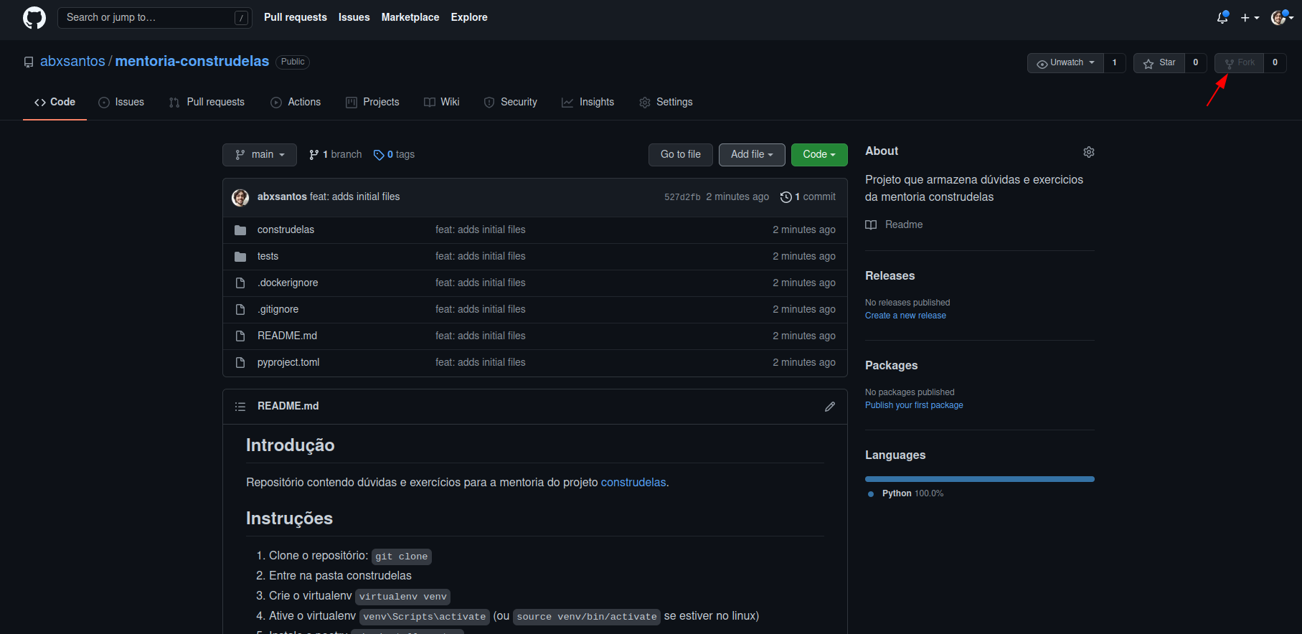1302x634 pixels.
Task: Select the Code tab
Action: coord(55,102)
